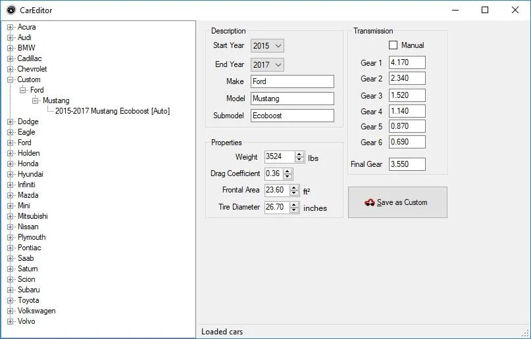The height and width of the screenshot is (339, 531).
Task: Expand the Holden tree node
Action: [10, 153]
